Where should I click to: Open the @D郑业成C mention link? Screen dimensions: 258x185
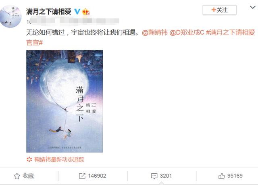point(187,33)
